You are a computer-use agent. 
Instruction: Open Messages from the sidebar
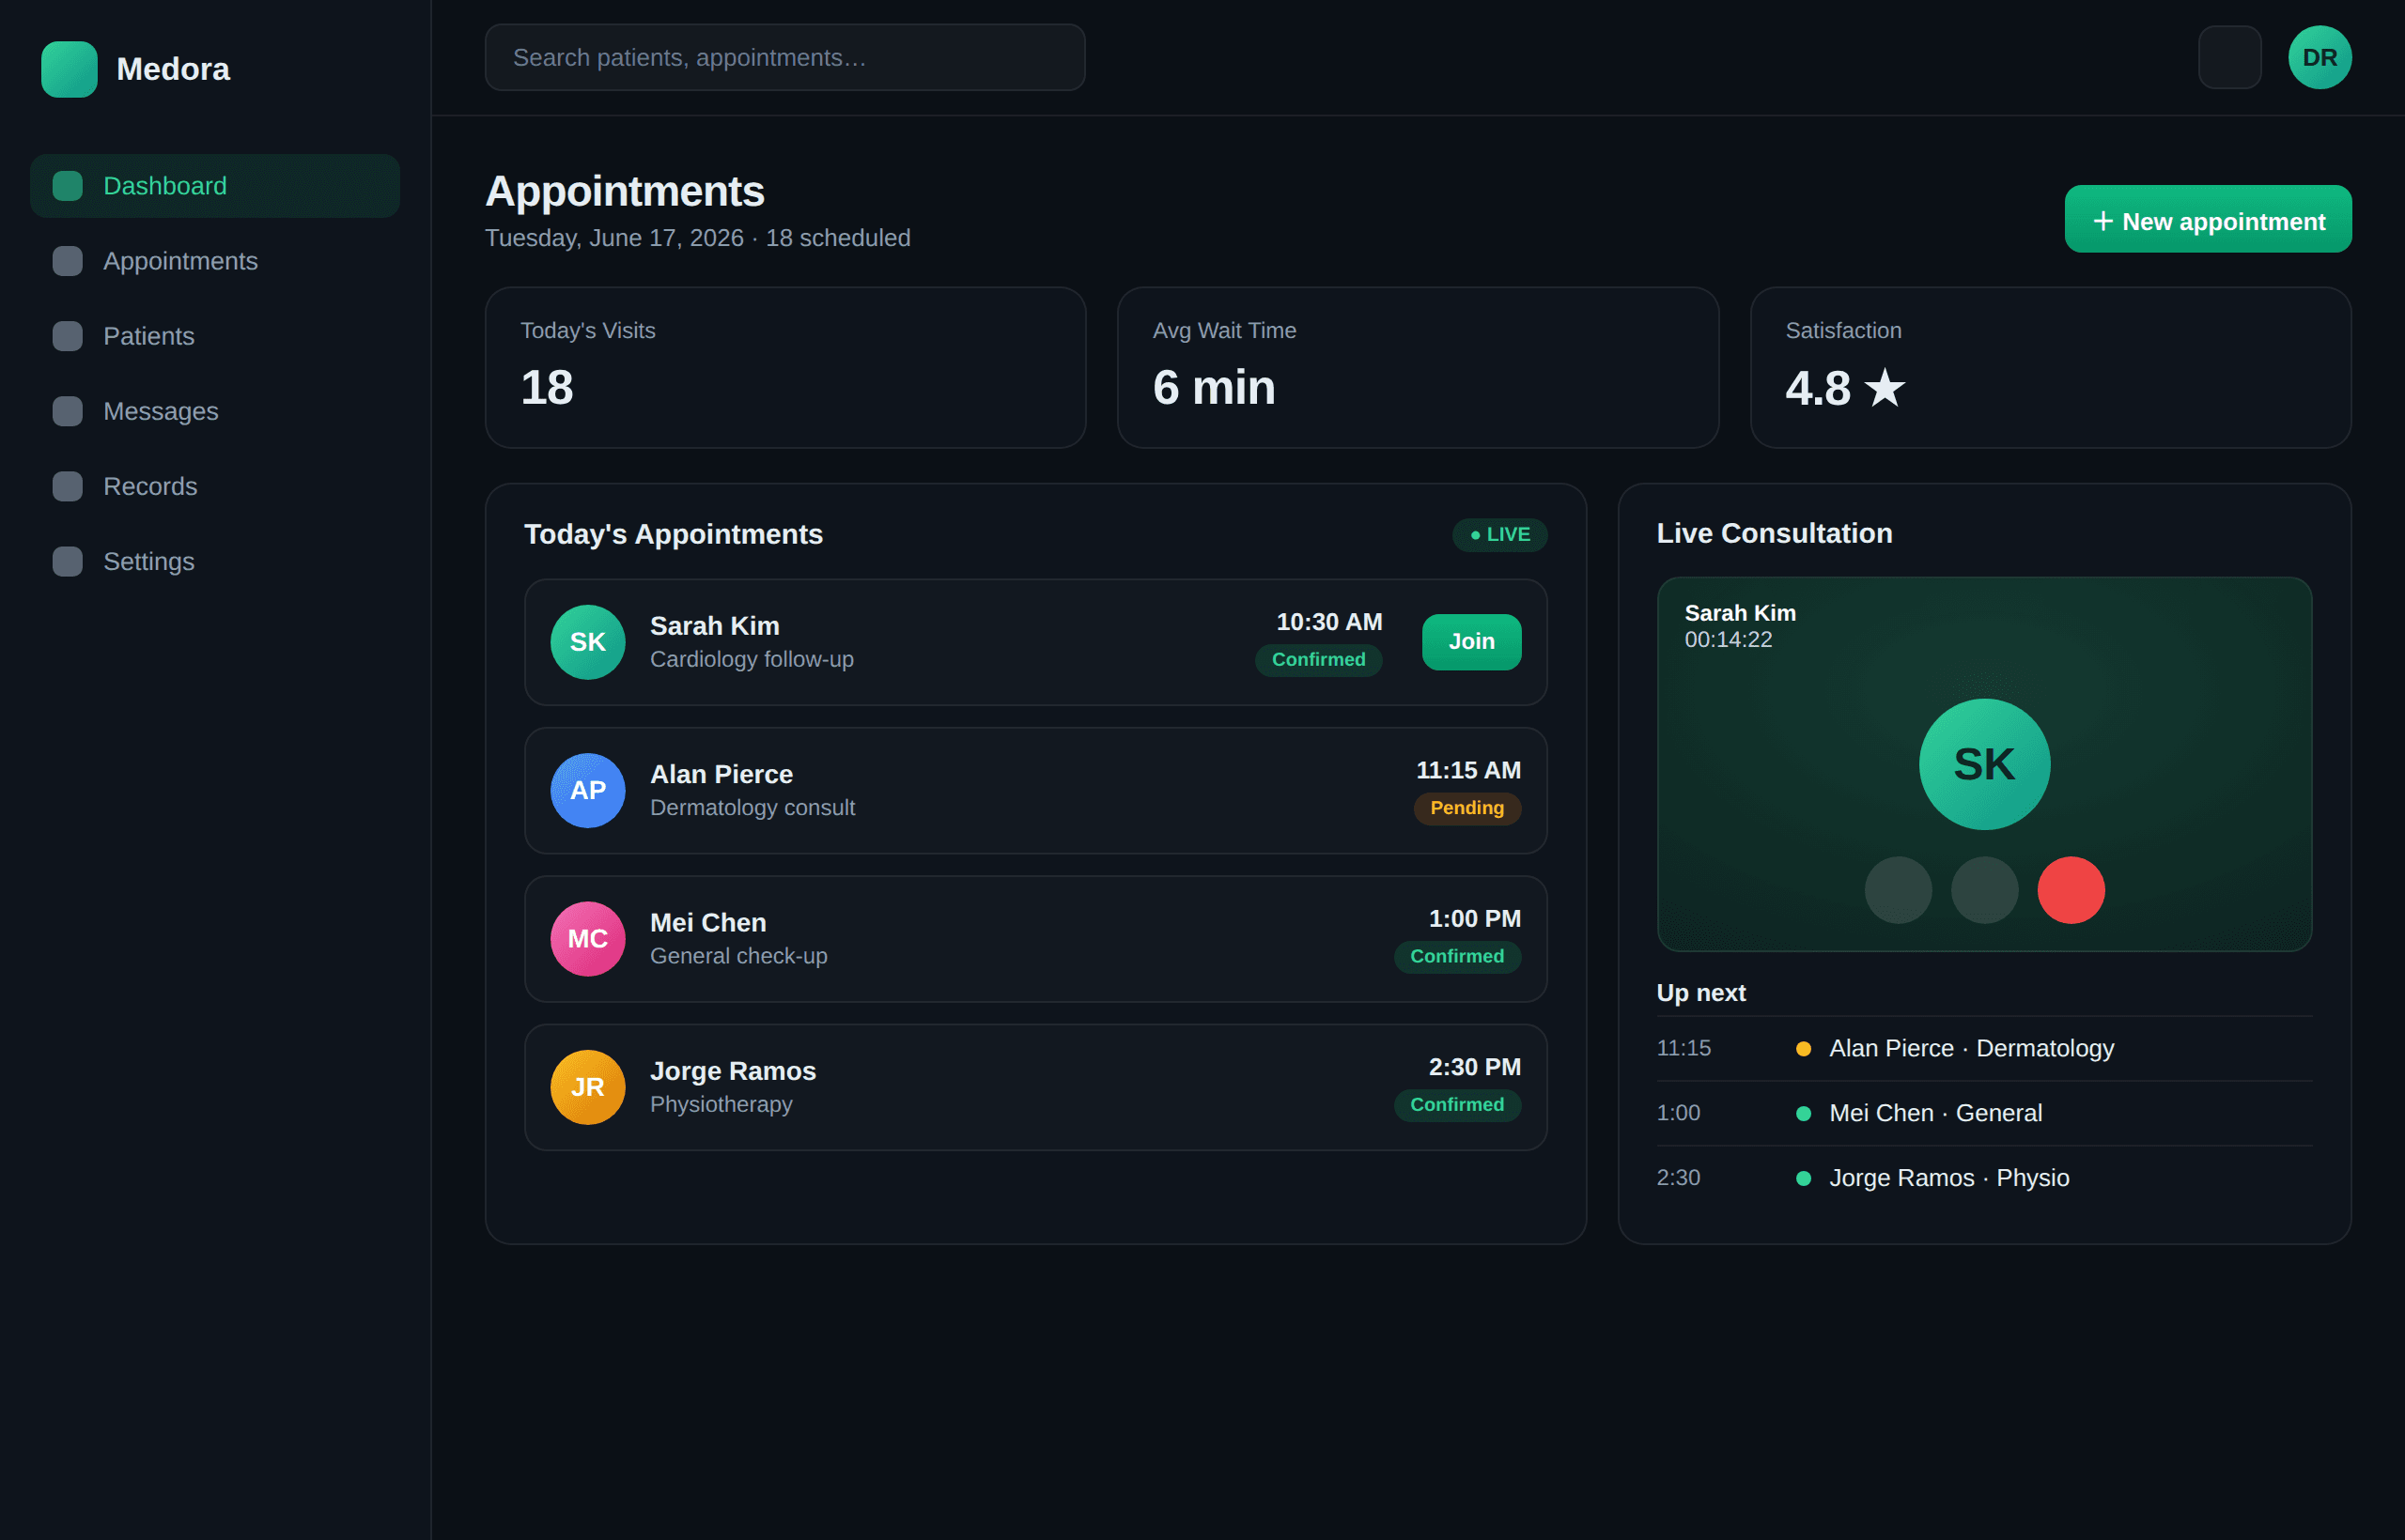(215, 411)
